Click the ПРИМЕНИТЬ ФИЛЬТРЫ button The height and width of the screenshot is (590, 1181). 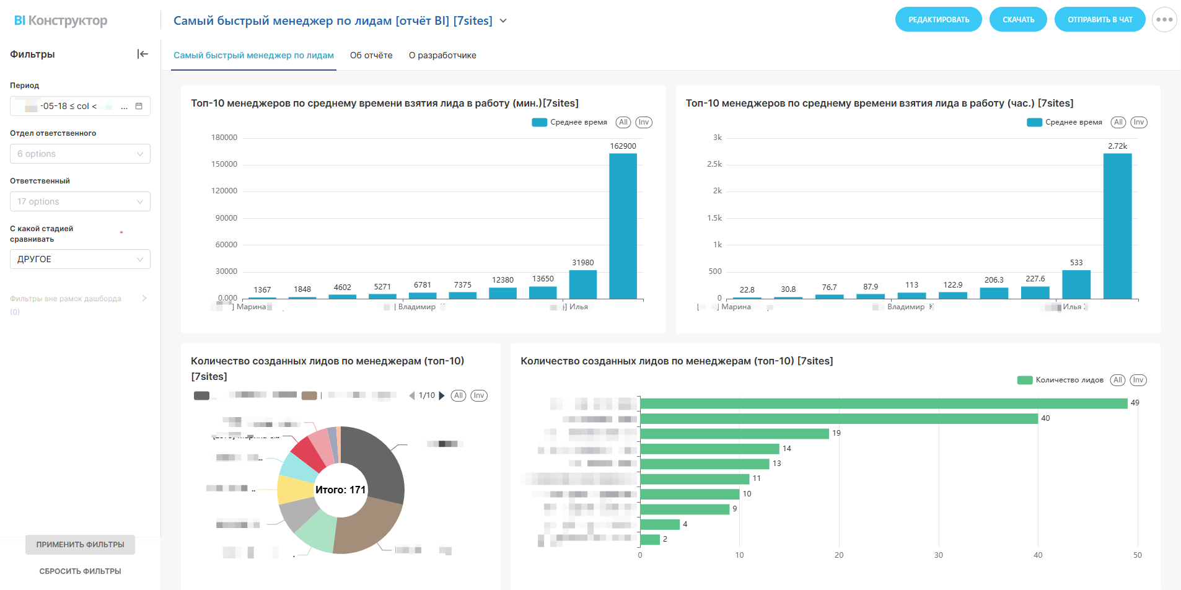coord(80,545)
